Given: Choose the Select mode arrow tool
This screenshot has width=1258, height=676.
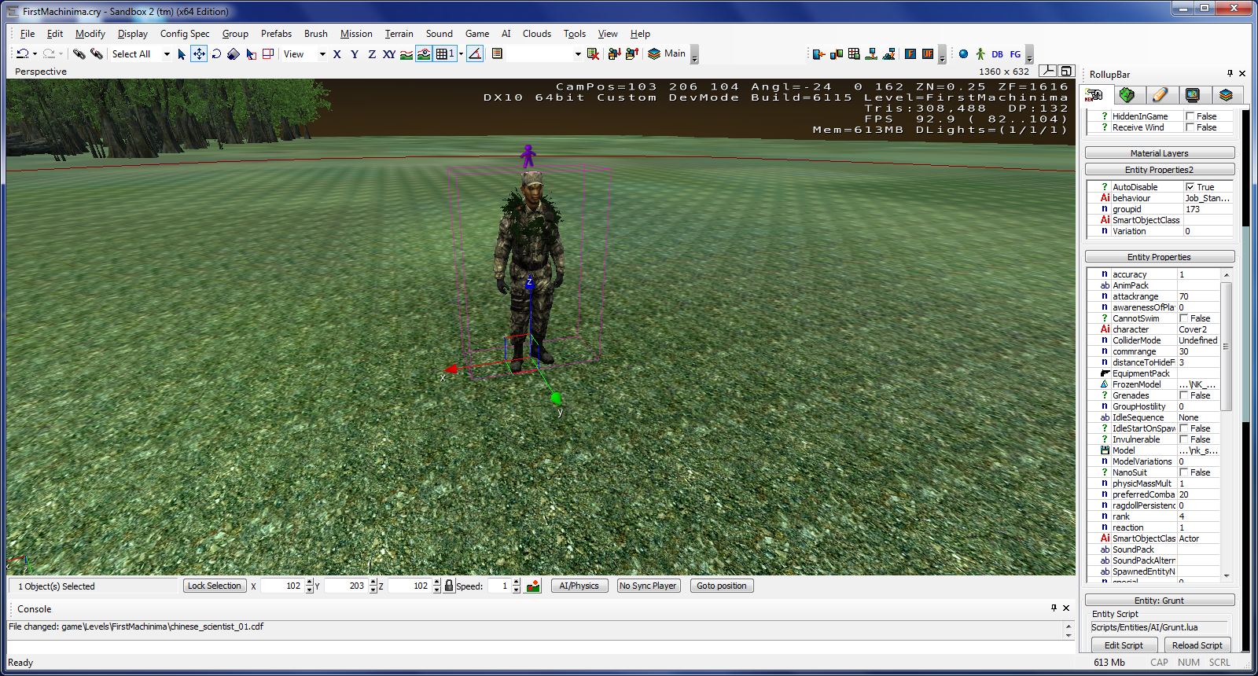Looking at the screenshot, I should tap(182, 54).
